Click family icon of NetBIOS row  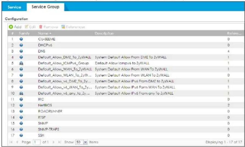pos(21,105)
